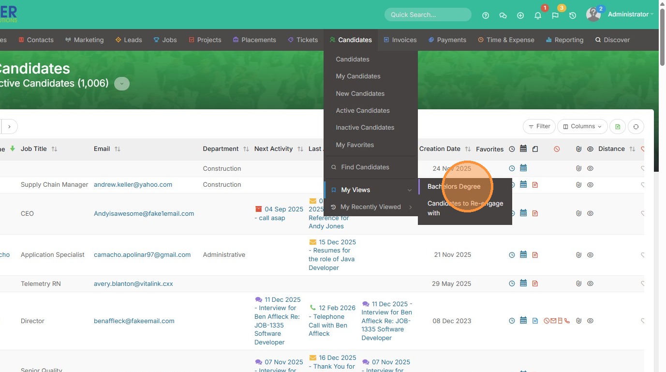The height and width of the screenshot is (372, 666).
Task: Open the Word resume icon in the Director row
Action: coord(535,321)
